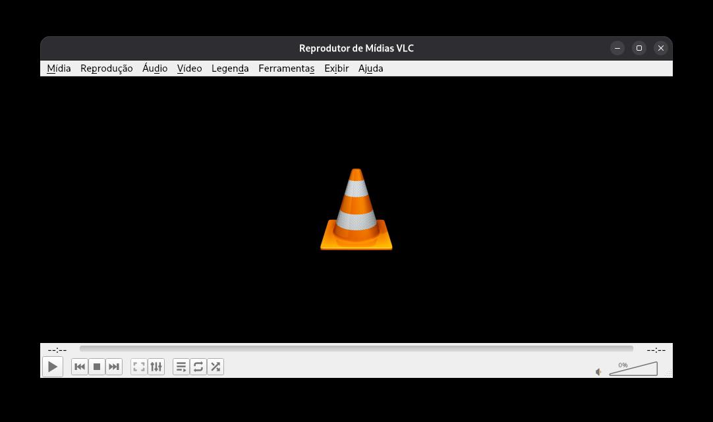This screenshot has width=713, height=422.
Task: Toggle random shuffle playback icon
Action: pos(215,367)
